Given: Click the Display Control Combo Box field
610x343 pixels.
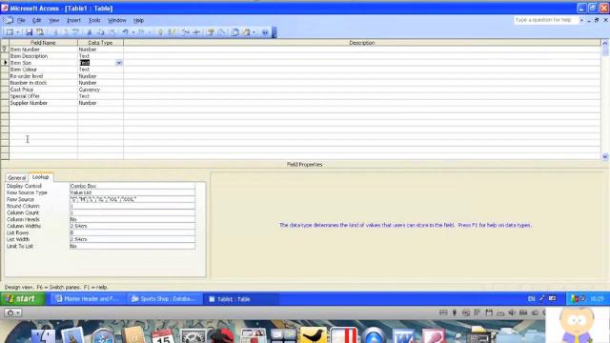Looking at the screenshot, I should click(132, 186).
